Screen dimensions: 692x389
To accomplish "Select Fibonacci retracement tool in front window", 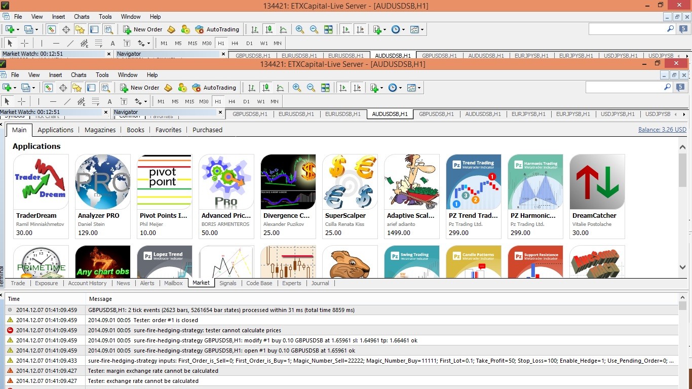I will point(95,101).
